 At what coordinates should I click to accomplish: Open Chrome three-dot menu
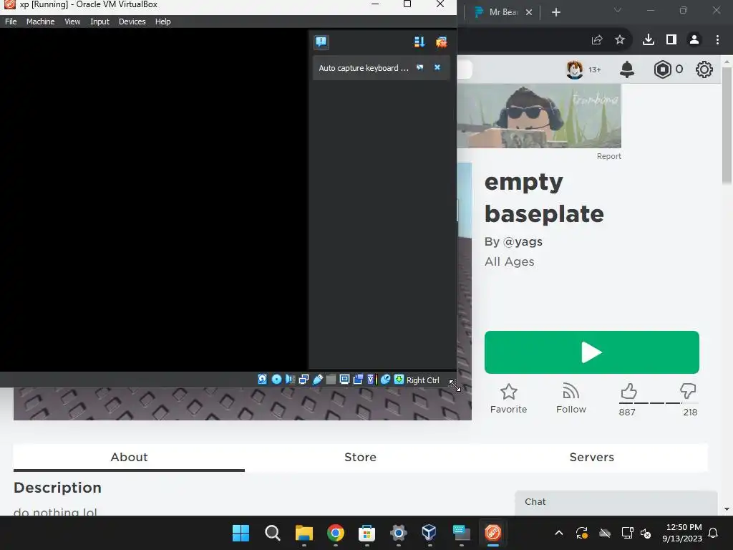717,40
